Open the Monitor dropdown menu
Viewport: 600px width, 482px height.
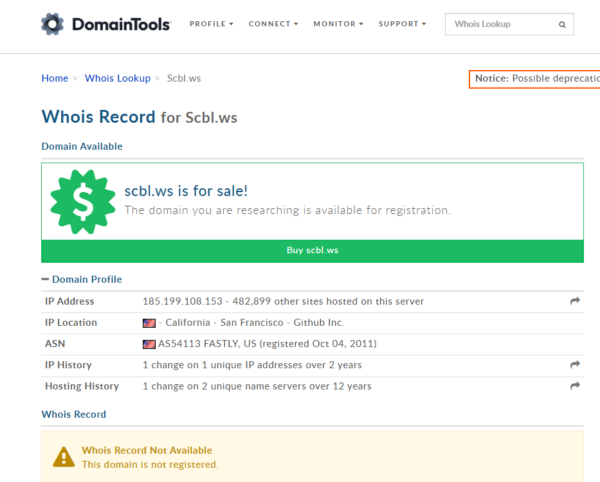pos(338,24)
